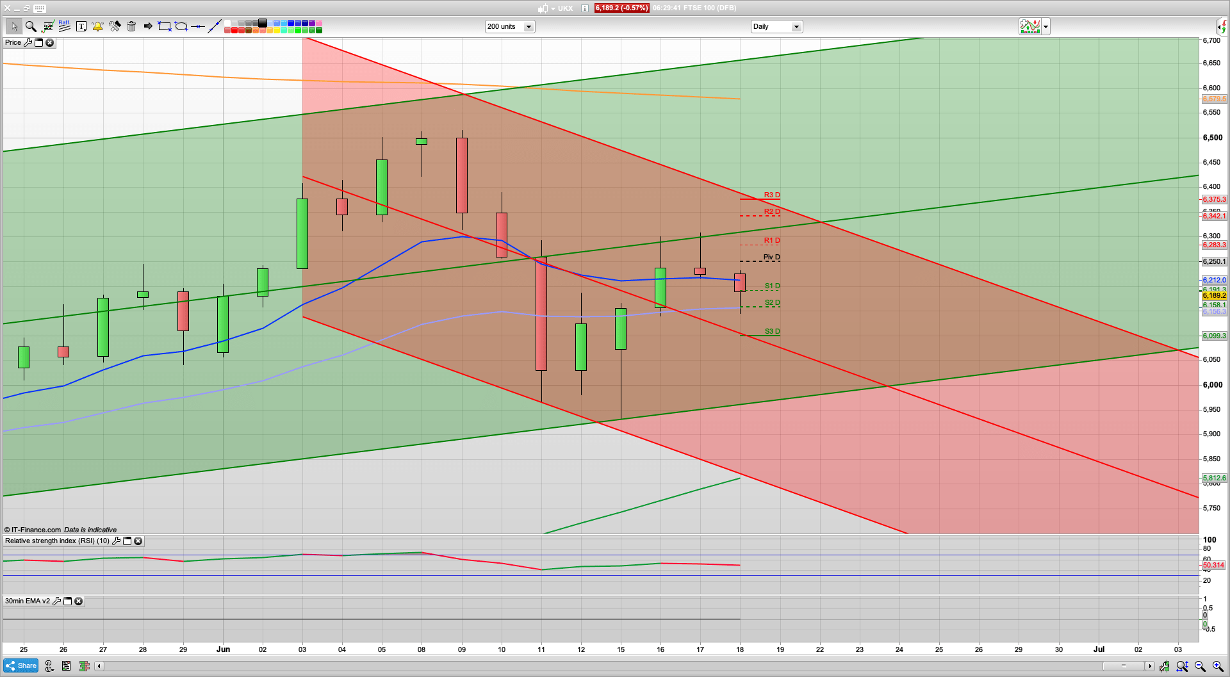Select the ellipse drawing tool
The image size is (1230, 677).
(181, 26)
